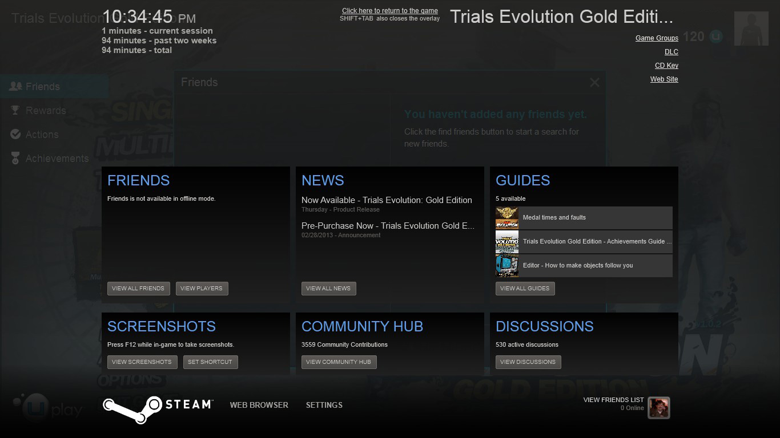Viewport: 780px width, 438px height.
Task: Click the View Players button
Action: [x=202, y=289]
